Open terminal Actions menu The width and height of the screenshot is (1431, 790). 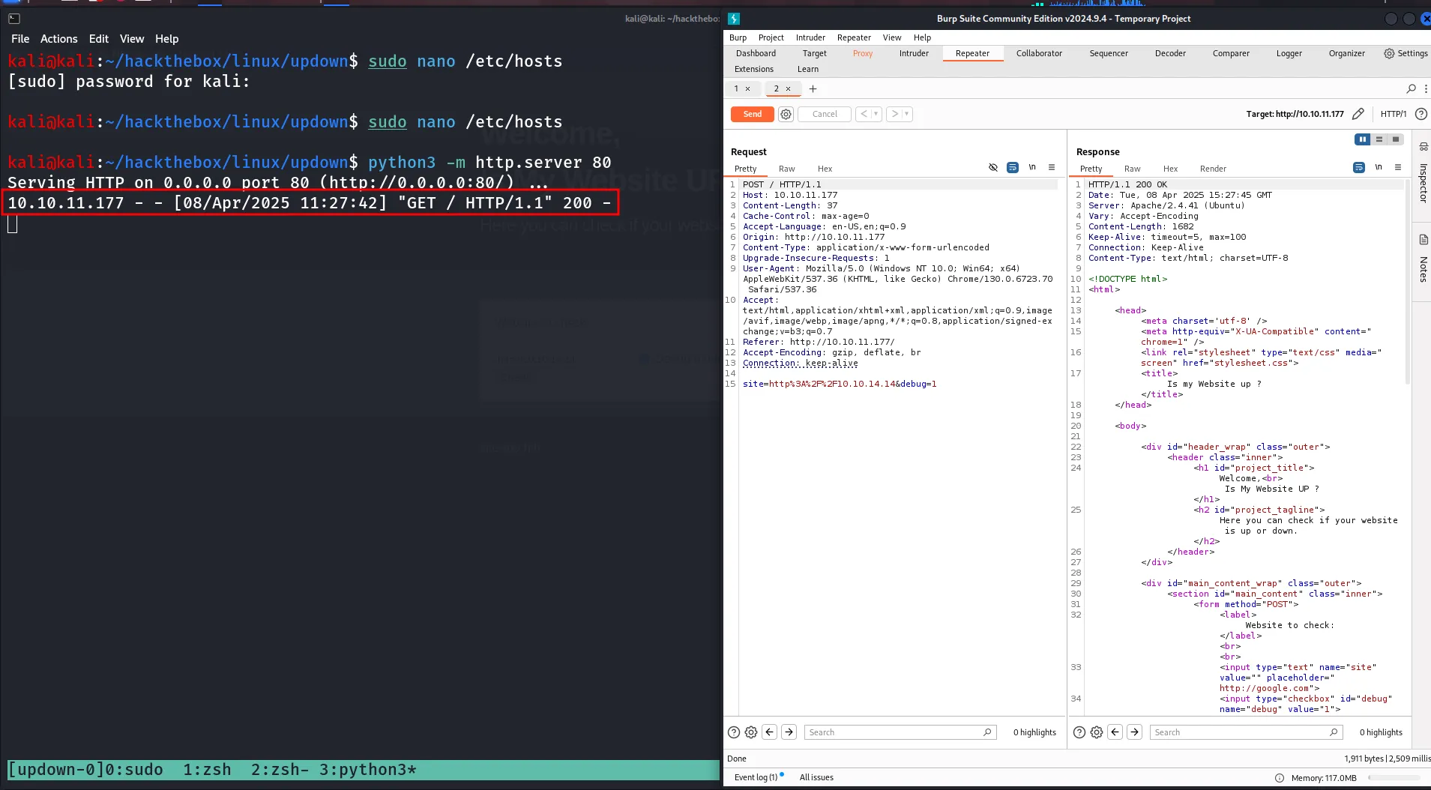[59, 39]
